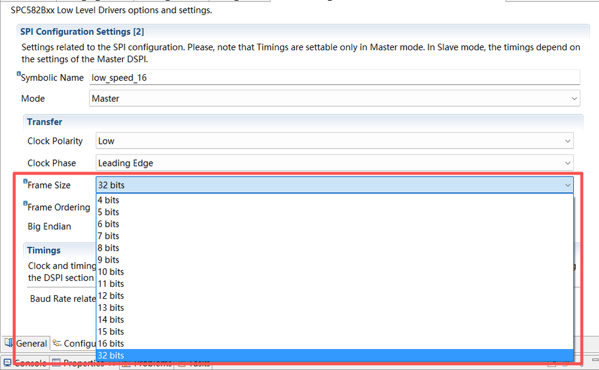This screenshot has height=370, width=599.
Task: Select 4 bits in Frame Size list
Action: pos(335,200)
